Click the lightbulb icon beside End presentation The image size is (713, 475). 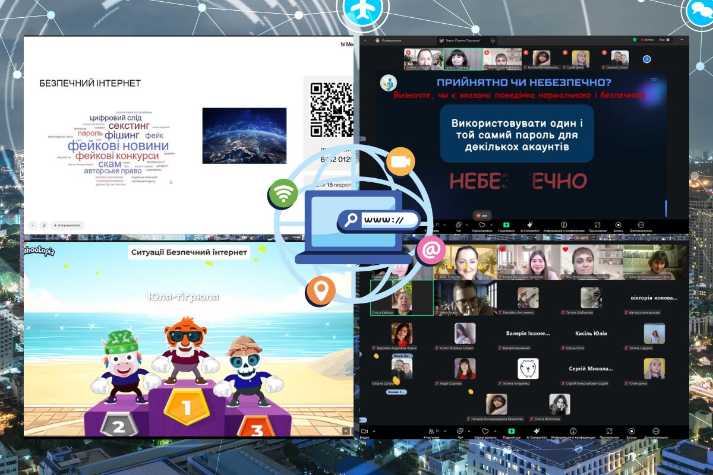pyautogui.click(x=43, y=225)
